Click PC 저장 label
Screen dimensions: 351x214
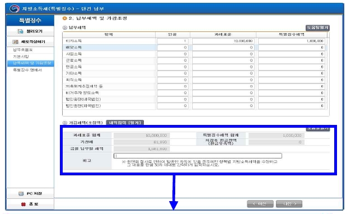pyautogui.click(x=34, y=194)
